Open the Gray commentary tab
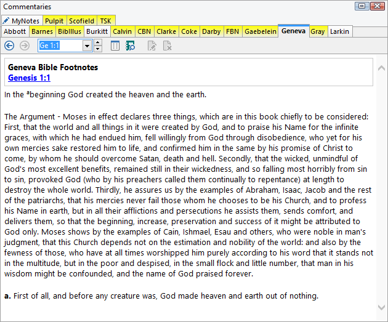The width and height of the screenshot is (388, 322). click(x=318, y=31)
